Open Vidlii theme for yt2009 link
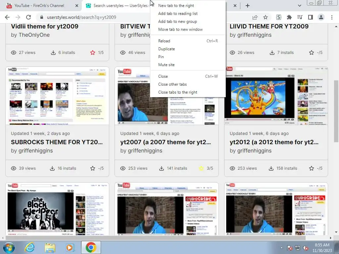 pyautogui.click(x=45, y=26)
